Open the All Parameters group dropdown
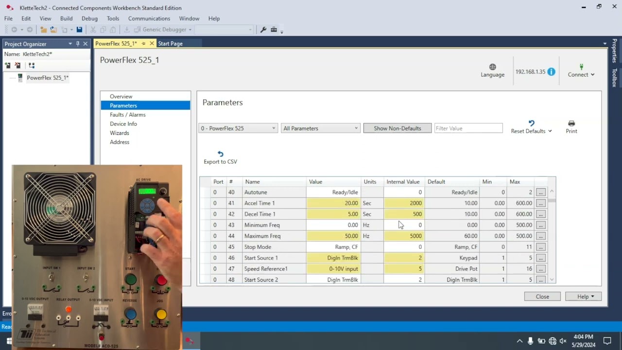The height and width of the screenshot is (350, 622). (x=320, y=128)
